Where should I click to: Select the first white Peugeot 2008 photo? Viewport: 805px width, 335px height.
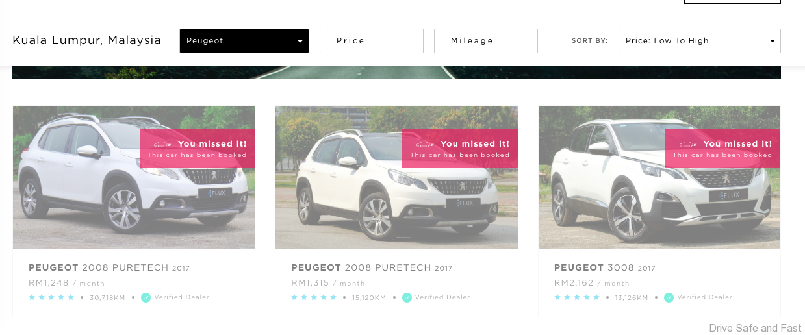(134, 177)
